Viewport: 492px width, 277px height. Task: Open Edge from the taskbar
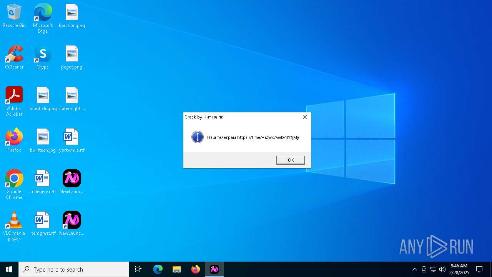tap(158, 269)
